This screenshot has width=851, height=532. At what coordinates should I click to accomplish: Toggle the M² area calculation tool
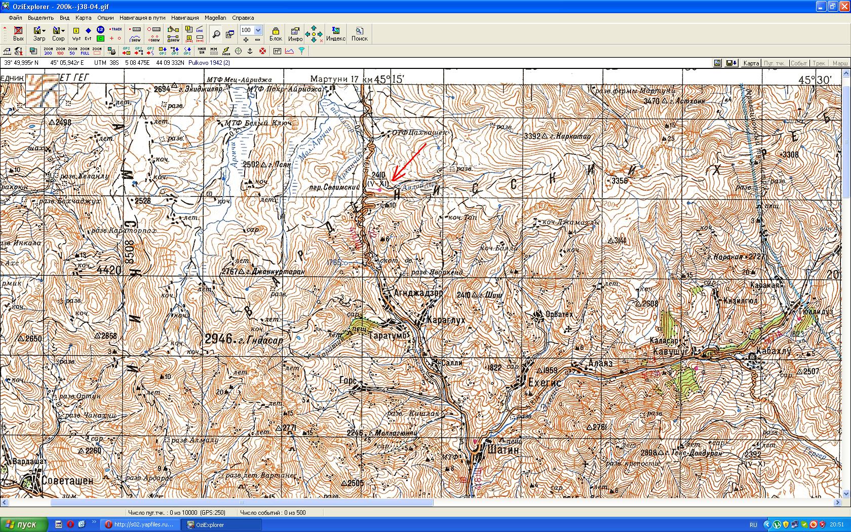[x=277, y=51]
